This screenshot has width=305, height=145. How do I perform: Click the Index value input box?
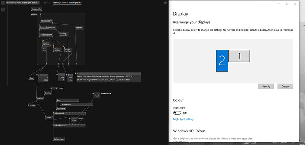click(x=55, y=88)
